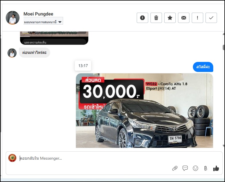
Task: Click the chat scrollbar thumb
Action: pos(224,47)
